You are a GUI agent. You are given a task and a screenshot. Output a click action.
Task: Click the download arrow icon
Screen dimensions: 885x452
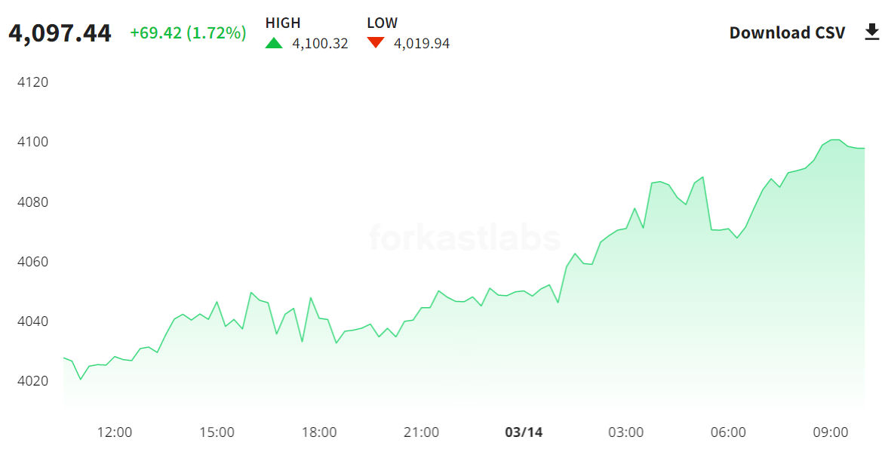871,32
